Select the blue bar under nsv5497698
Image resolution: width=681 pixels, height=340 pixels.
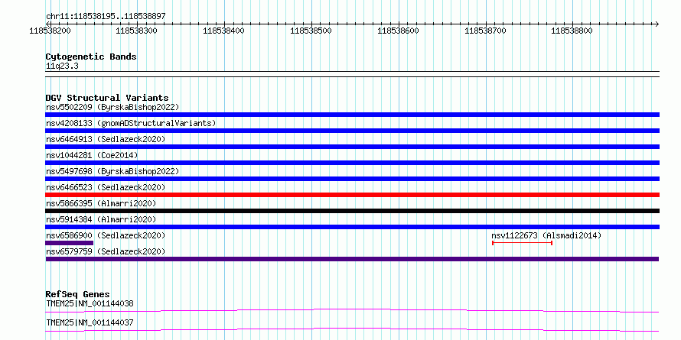pyautogui.click(x=352, y=179)
